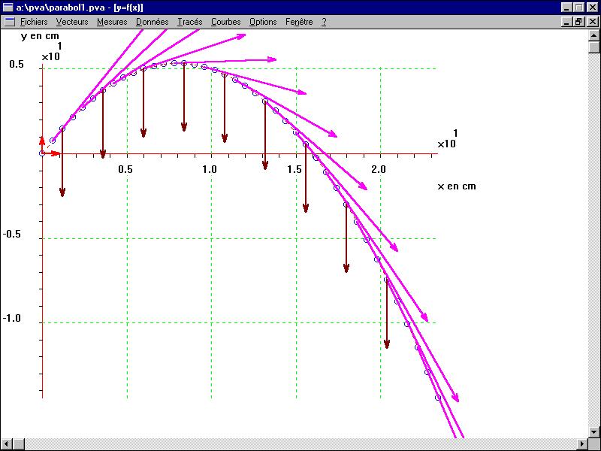Click the horizontal scrollbar thumb
The height and width of the screenshot is (451, 601).
[20, 443]
